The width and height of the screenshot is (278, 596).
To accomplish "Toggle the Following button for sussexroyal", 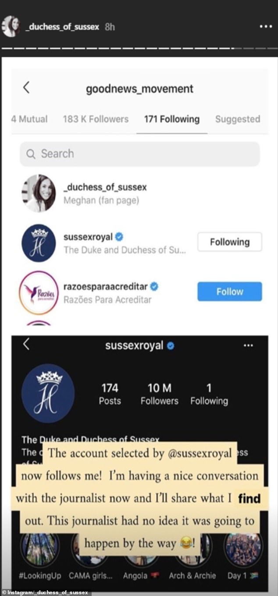I will (x=229, y=242).
